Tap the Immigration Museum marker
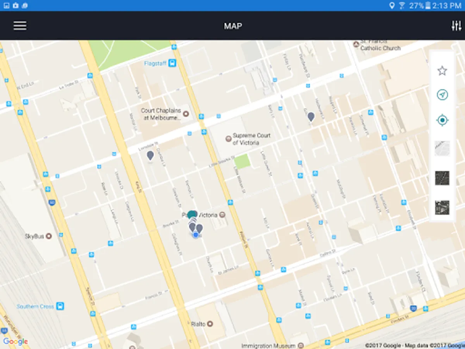 pyautogui.click(x=301, y=346)
